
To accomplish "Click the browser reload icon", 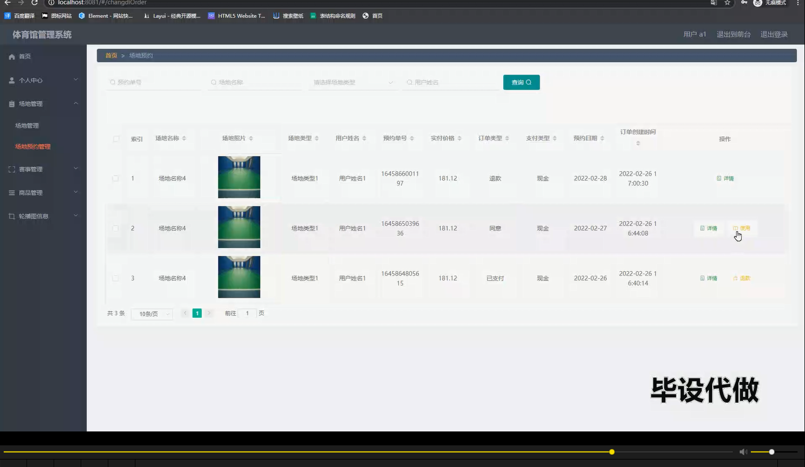I will pyautogui.click(x=35, y=3).
